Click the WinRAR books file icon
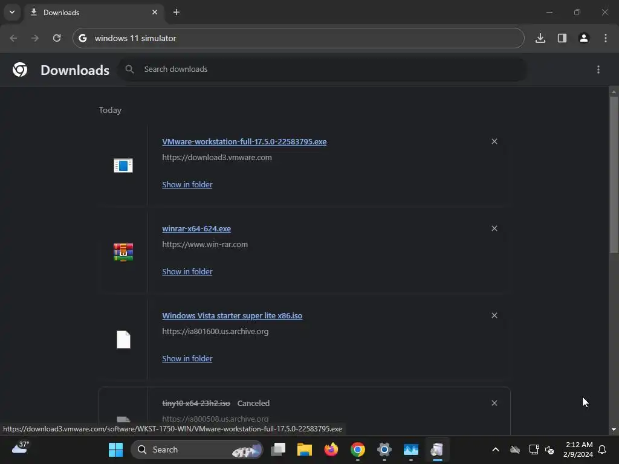 [123, 253]
